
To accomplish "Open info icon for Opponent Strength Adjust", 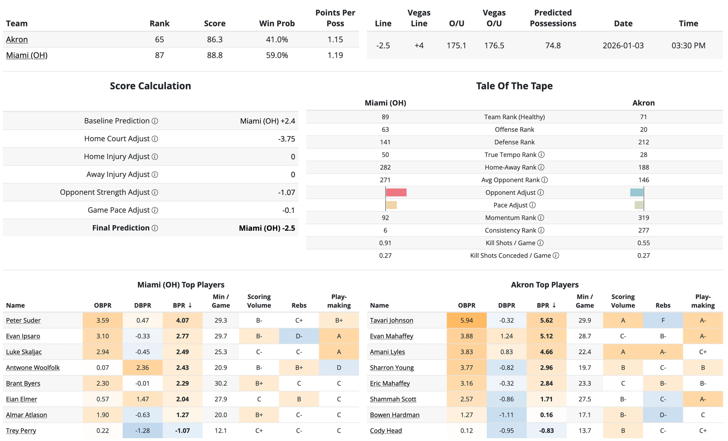I will point(155,192).
